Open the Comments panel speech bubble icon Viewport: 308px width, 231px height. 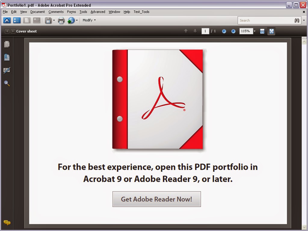click(7, 223)
